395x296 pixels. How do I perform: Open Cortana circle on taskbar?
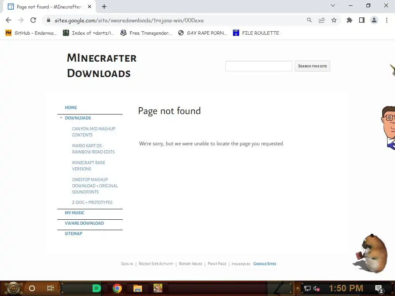pos(32,288)
